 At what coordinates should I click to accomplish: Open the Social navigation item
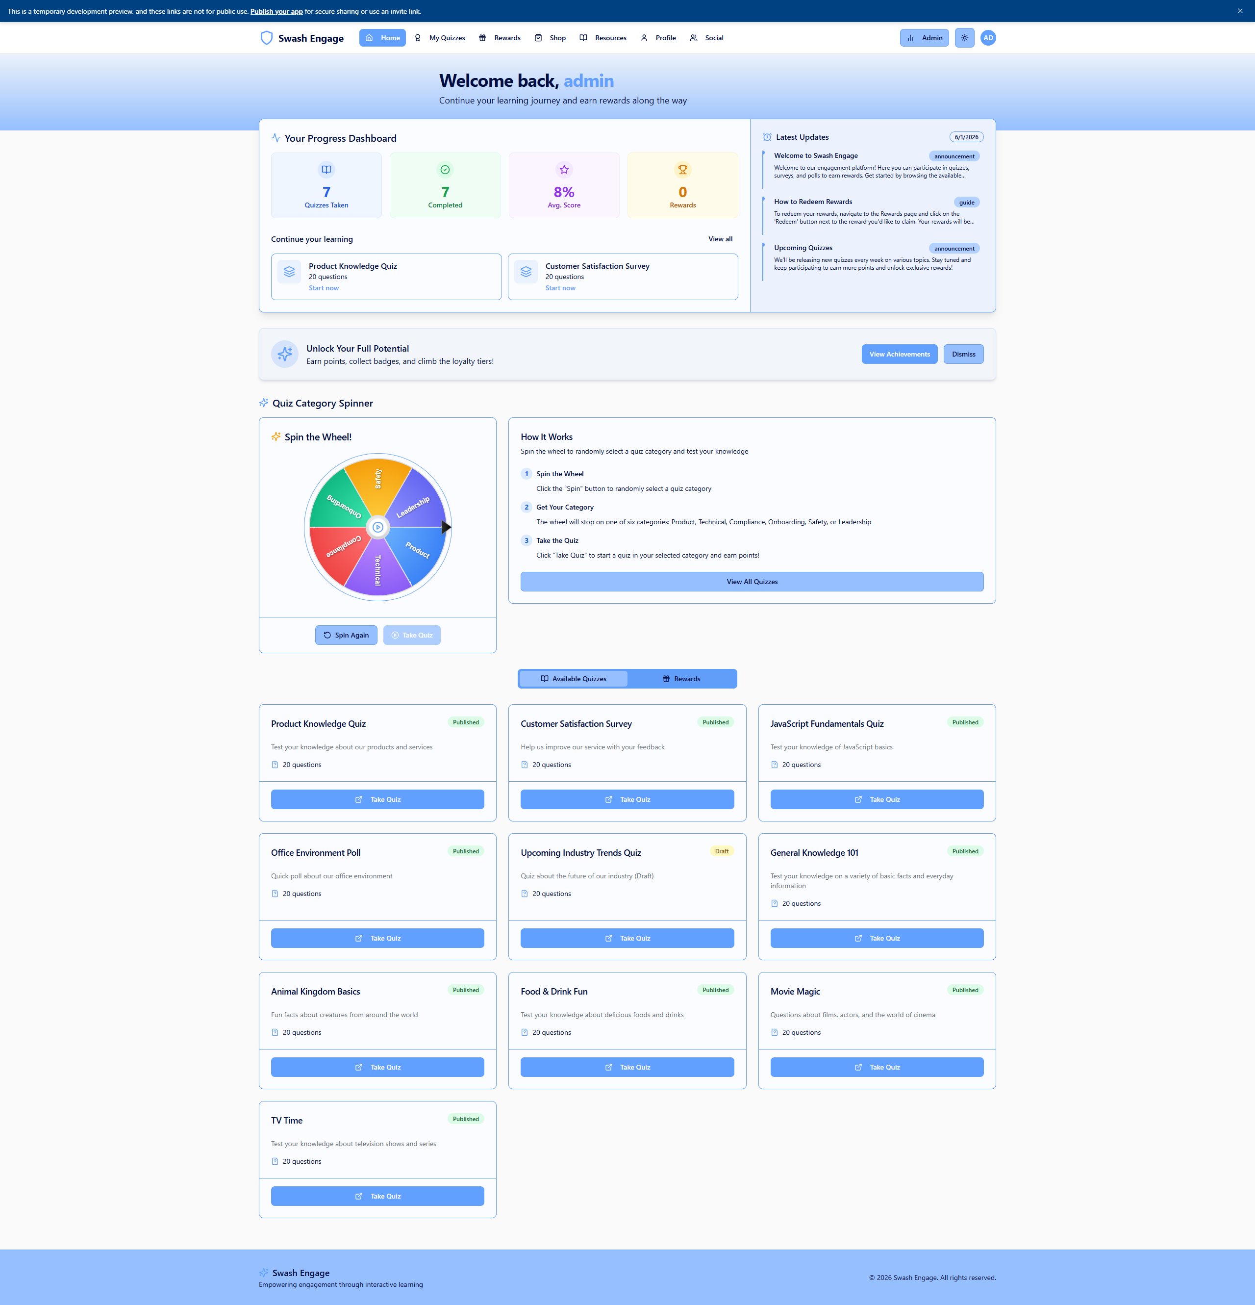[707, 38]
